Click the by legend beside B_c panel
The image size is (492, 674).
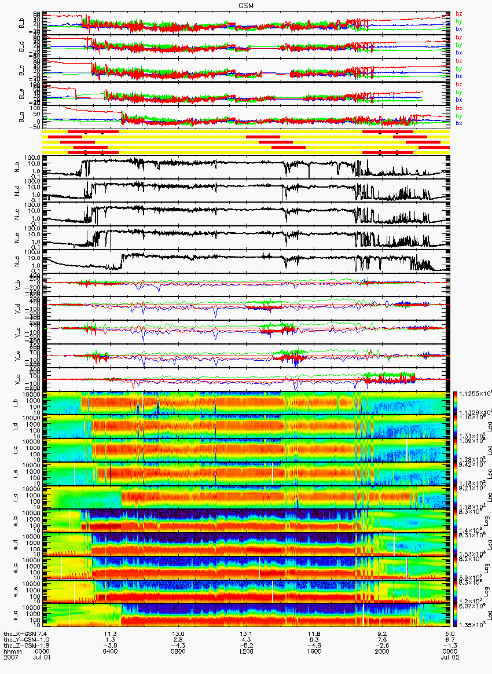459,69
